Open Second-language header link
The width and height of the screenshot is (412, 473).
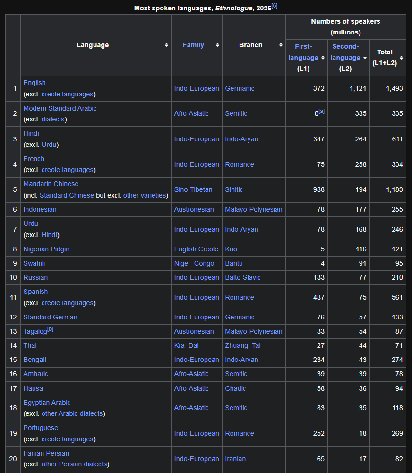[x=345, y=52]
